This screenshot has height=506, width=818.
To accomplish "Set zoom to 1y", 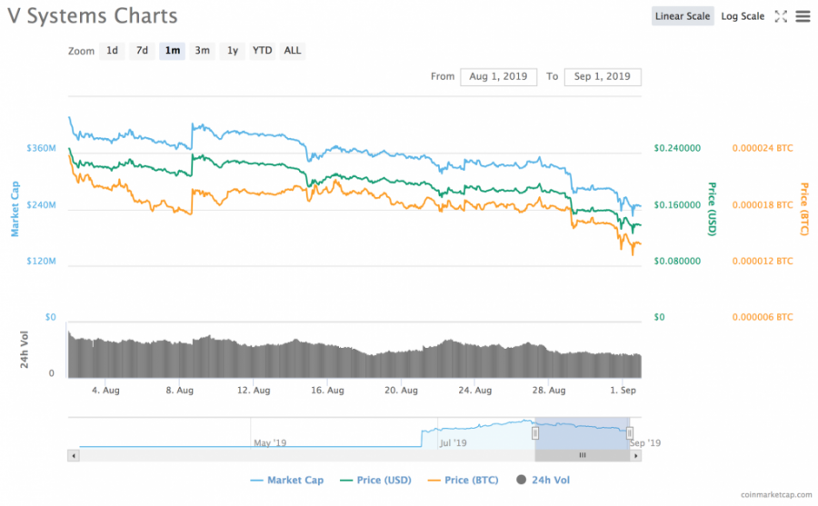I will (233, 51).
